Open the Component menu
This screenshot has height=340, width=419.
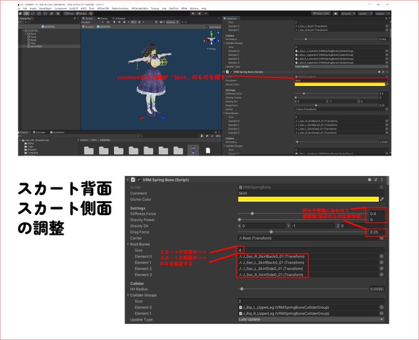(x=60, y=9)
